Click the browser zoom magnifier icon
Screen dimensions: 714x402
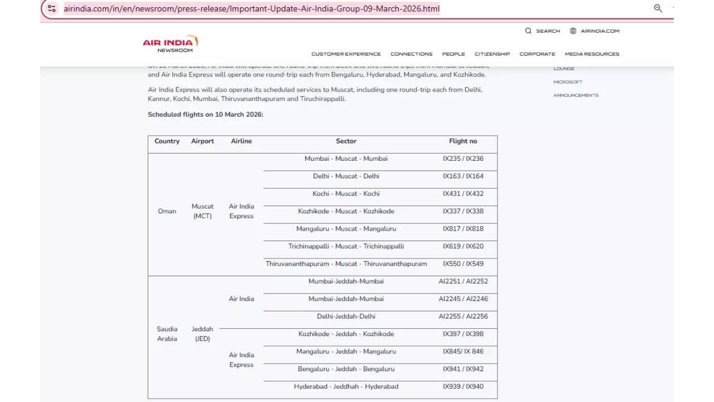point(658,8)
